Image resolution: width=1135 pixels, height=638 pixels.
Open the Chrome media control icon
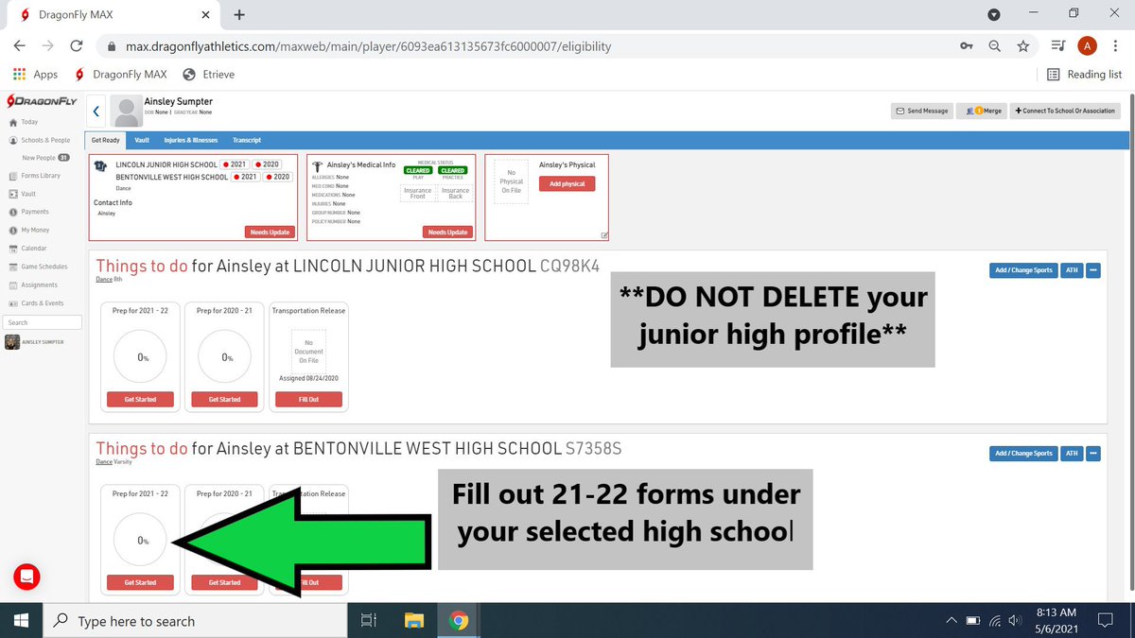click(1058, 45)
